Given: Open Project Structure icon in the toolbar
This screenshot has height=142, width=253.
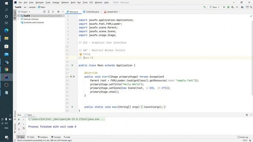Looking at the screenshot, I should coord(242,7).
